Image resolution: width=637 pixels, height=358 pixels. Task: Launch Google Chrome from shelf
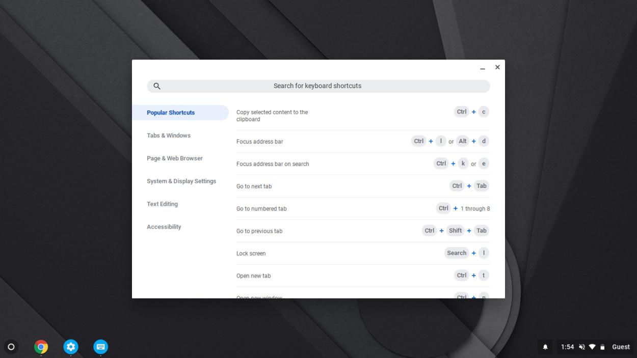[41, 347]
